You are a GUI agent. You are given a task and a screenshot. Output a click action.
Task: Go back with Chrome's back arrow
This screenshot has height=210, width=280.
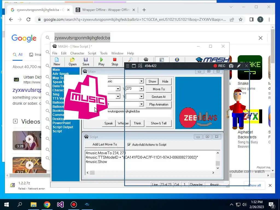click(11, 19)
